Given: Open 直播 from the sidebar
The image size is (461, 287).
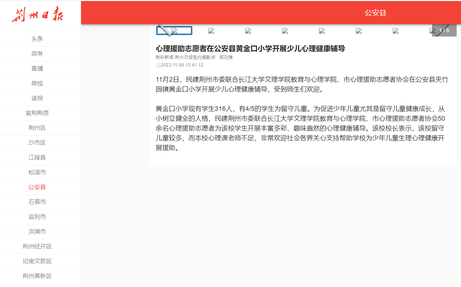Looking at the screenshot, I should pos(37,68).
